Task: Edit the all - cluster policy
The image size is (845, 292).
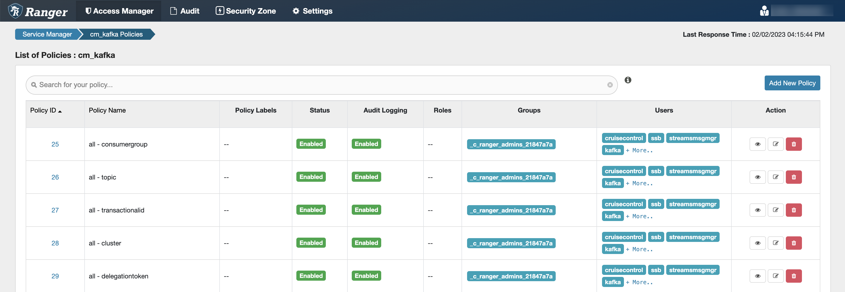Action: click(x=775, y=243)
